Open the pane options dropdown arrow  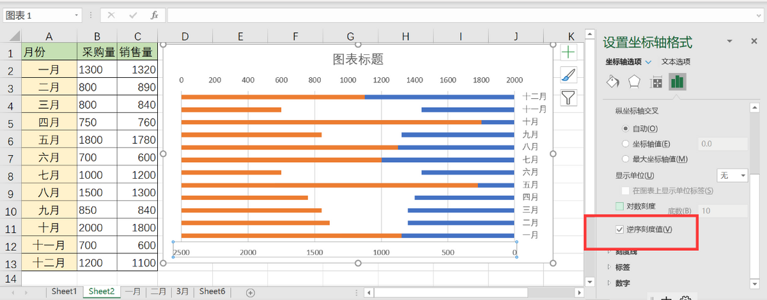point(729,41)
